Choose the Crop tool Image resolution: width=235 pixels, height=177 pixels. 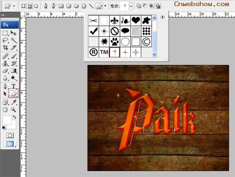5,47
